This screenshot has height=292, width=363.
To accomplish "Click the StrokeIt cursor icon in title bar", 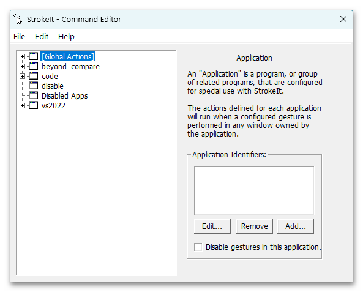I will click(x=18, y=19).
